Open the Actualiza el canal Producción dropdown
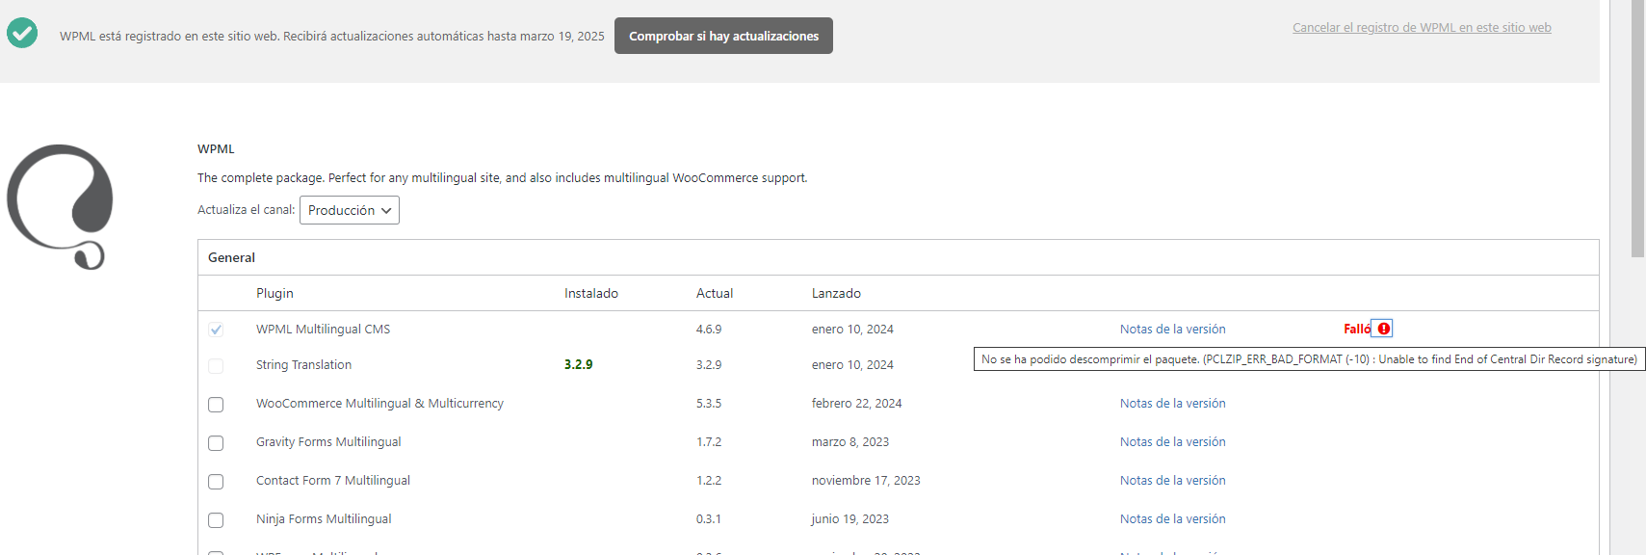 pyautogui.click(x=350, y=210)
